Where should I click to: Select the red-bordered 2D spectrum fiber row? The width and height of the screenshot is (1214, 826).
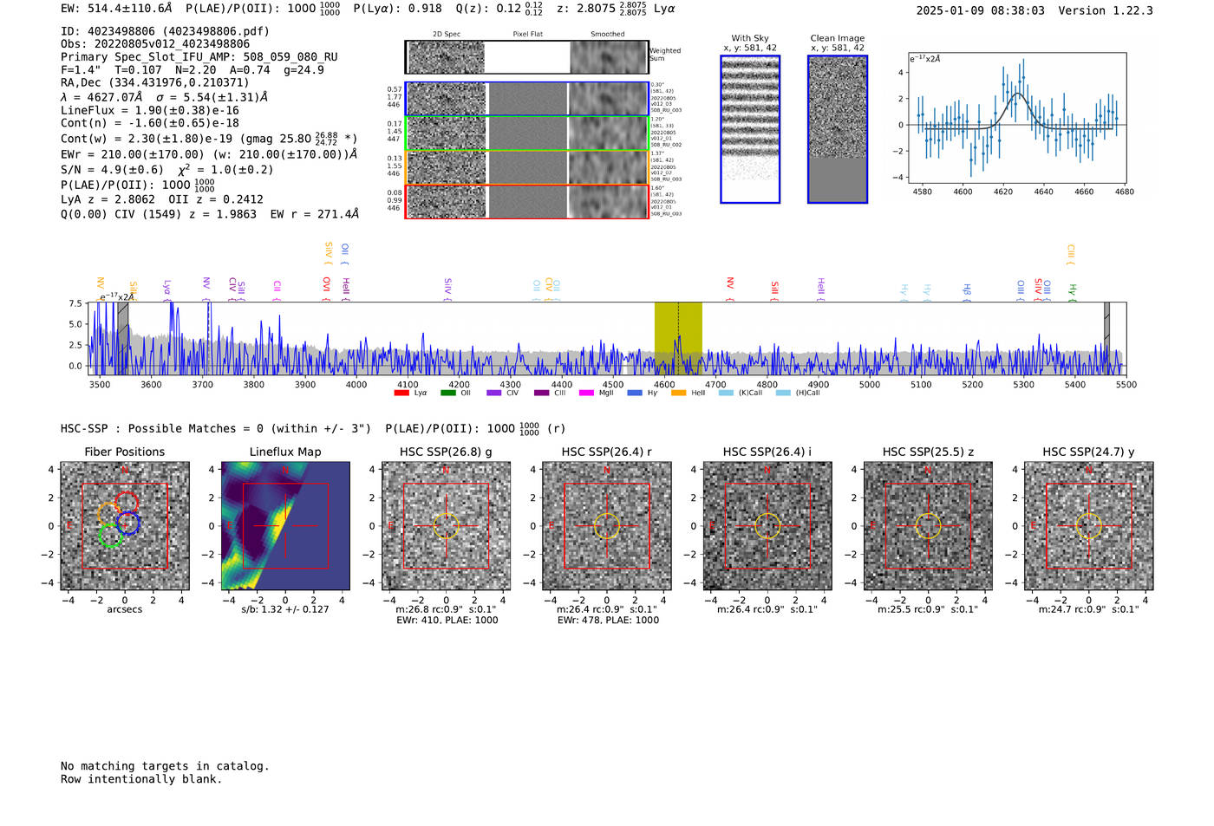[x=527, y=201]
